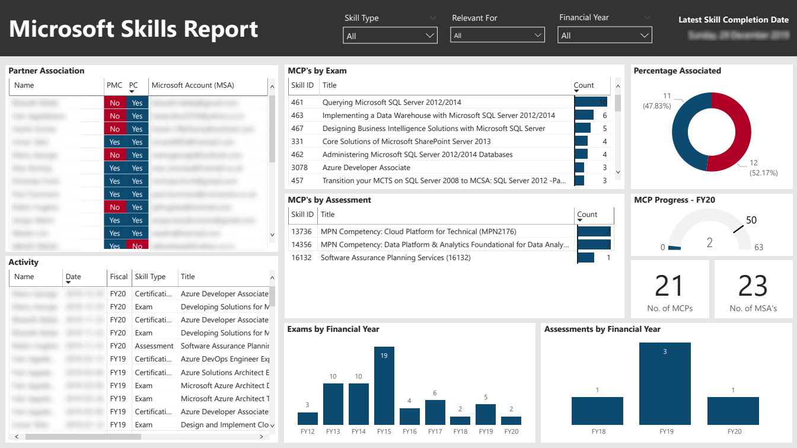The width and height of the screenshot is (797, 448).
Task: Sort MCP's by Exam by Skill ID
Action: click(302, 85)
